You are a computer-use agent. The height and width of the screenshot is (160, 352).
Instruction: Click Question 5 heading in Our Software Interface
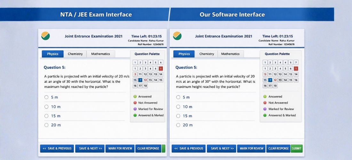pyautogui.click(x=186, y=67)
